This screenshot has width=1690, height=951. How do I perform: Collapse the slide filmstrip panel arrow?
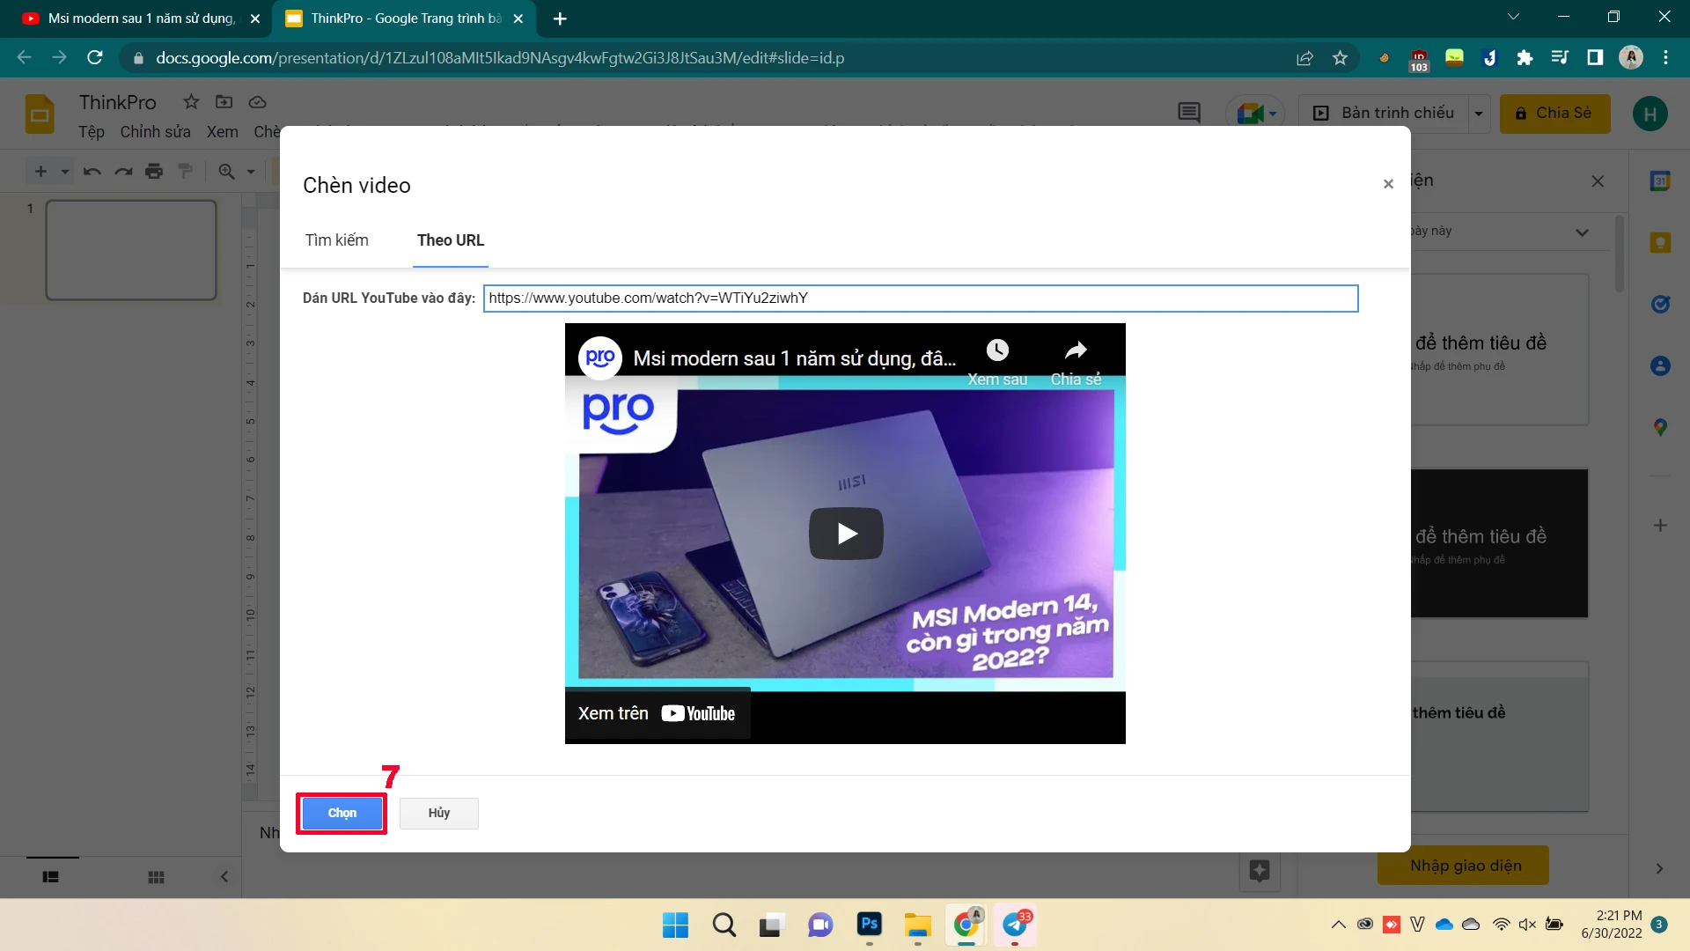(x=224, y=876)
